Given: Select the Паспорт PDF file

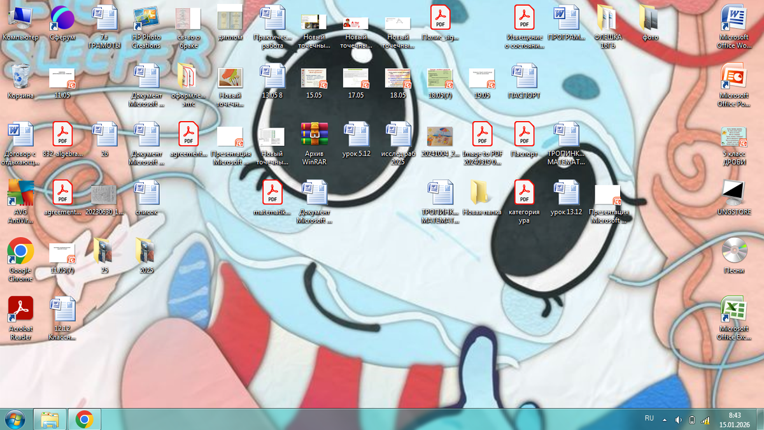Looking at the screenshot, I should [524, 140].
